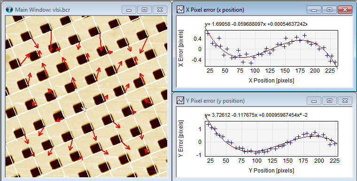Click the vlsi.bcr lattice image in Main Window

86,97
